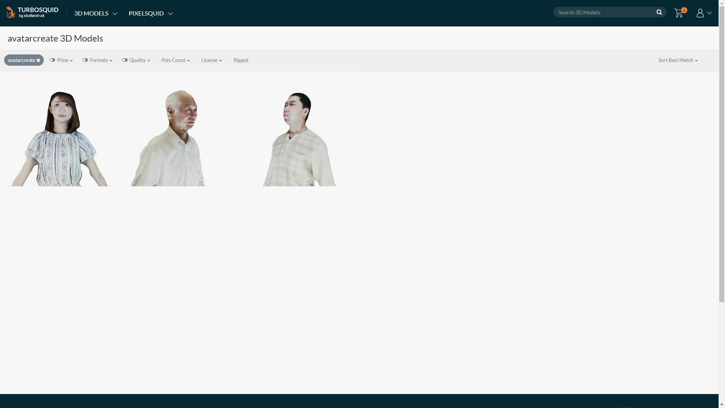Expand the Poly Count dropdown
Viewport: 725px width, 408px height.
(x=176, y=60)
